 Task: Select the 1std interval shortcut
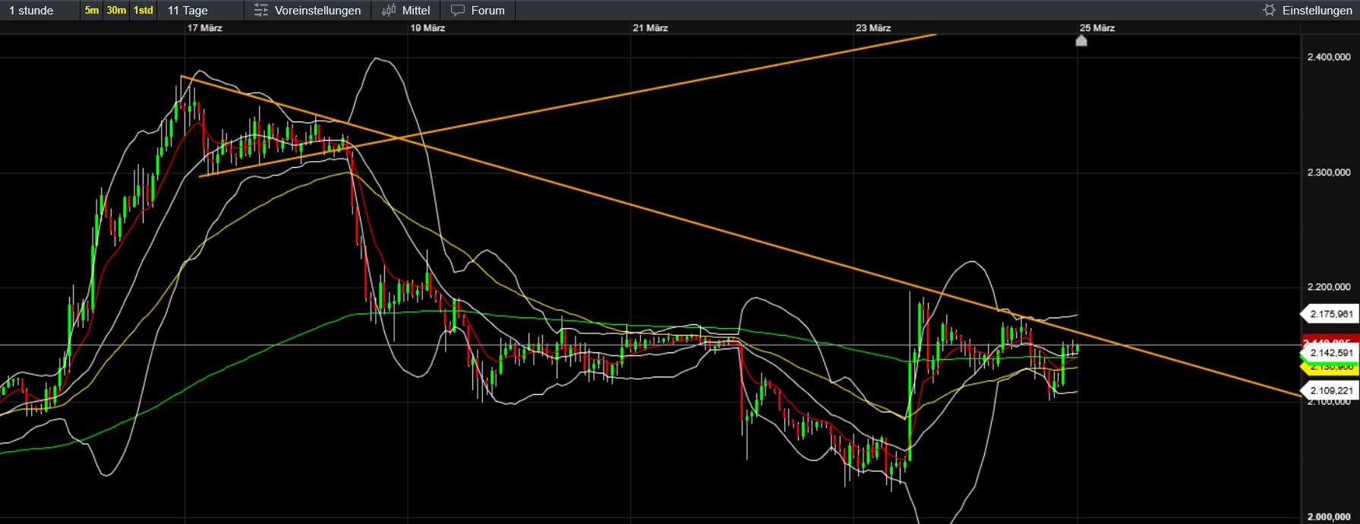[143, 11]
